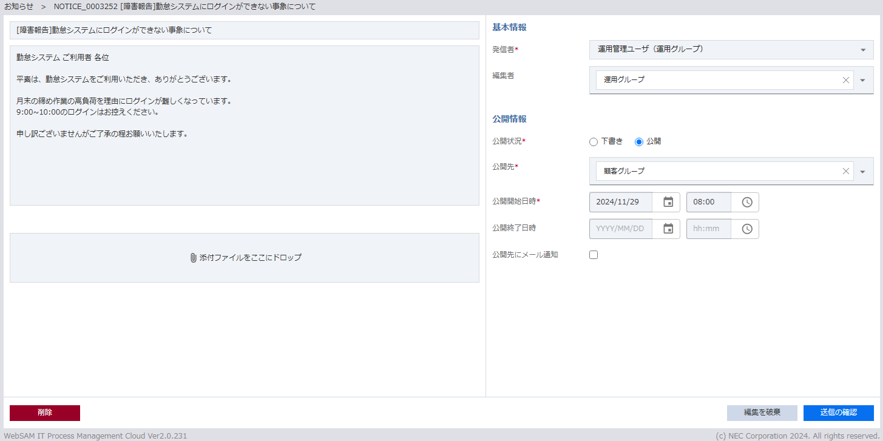The image size is (883, 441).
Task: Select the 下書き radio button
Action: pos(594,142)
